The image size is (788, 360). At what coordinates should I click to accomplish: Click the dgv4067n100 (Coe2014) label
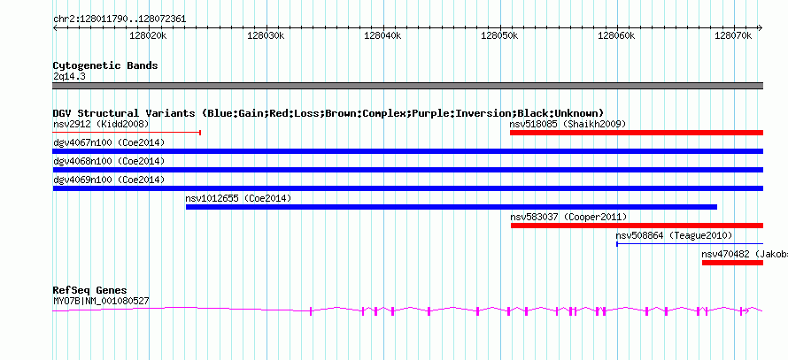coord(109,142)
